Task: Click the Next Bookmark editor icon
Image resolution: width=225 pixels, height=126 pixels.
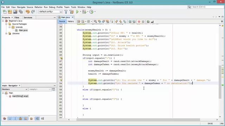Action: tap(121, 22)
